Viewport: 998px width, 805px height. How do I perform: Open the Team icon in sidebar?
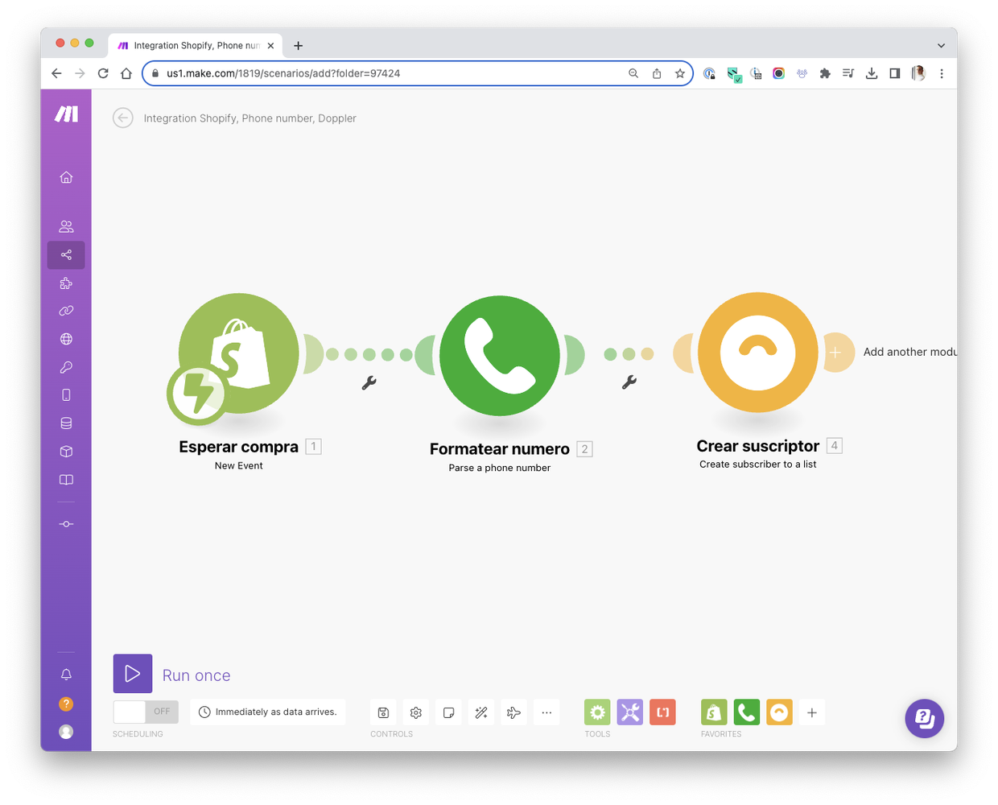point(66,227)
